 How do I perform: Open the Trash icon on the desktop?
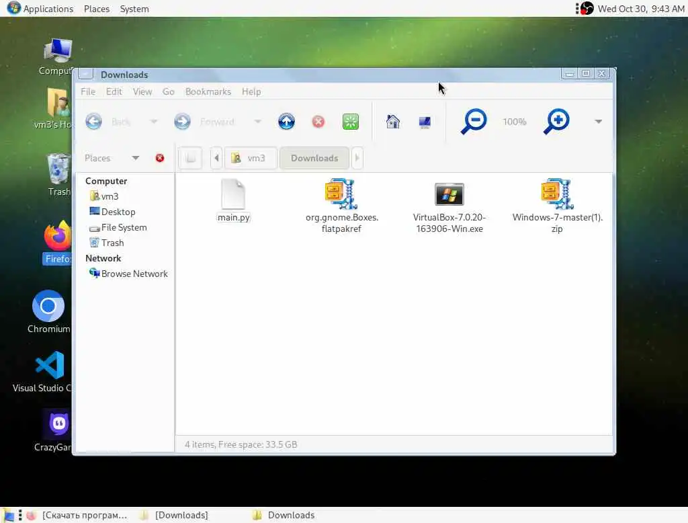coord(58,169)
